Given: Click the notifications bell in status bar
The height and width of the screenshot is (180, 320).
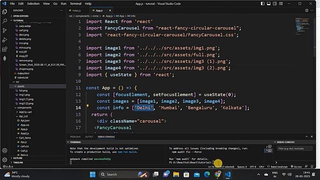Looking at the screenshot, I should click(x=312, y=166).
